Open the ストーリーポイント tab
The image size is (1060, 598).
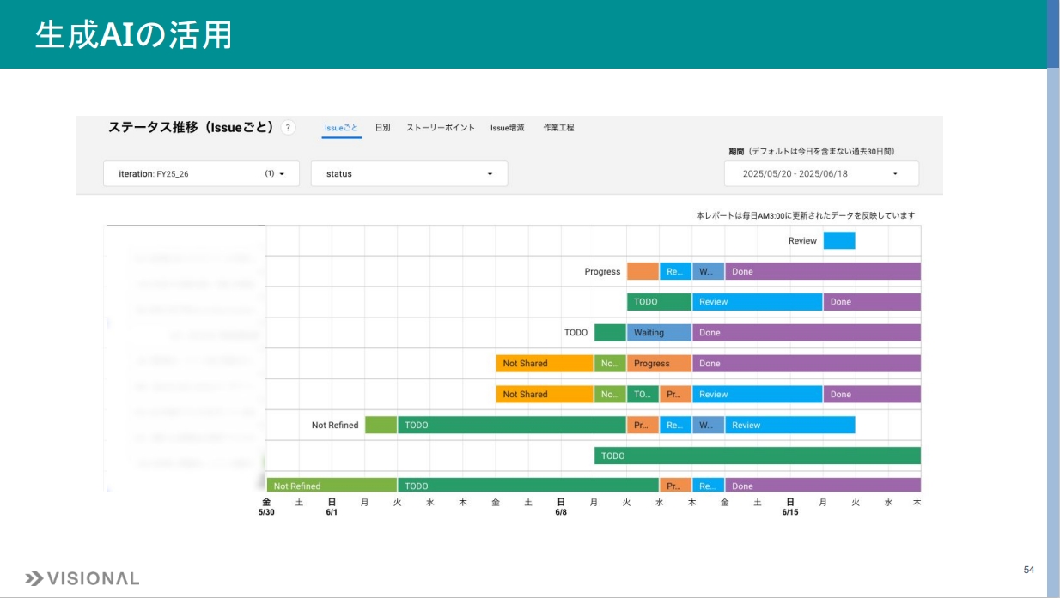point(441,128)
